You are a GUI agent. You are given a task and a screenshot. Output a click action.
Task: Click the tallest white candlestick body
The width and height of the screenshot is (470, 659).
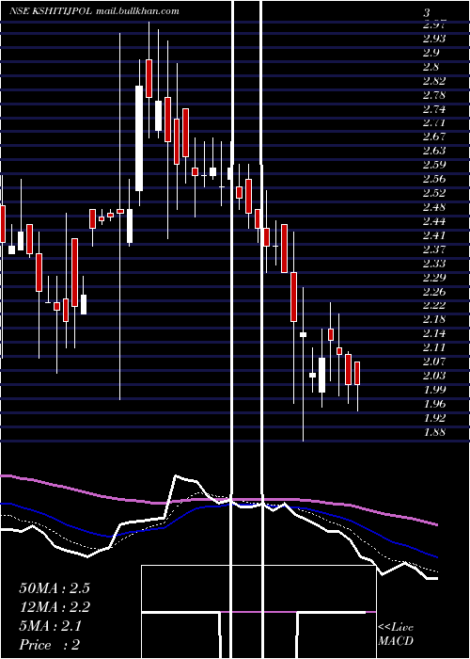click(139, 138)
